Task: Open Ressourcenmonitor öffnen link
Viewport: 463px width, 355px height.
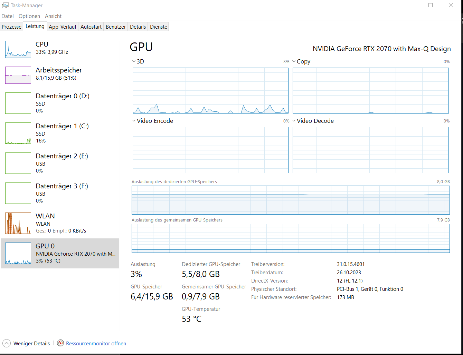Action: click(x=96, y=343)
